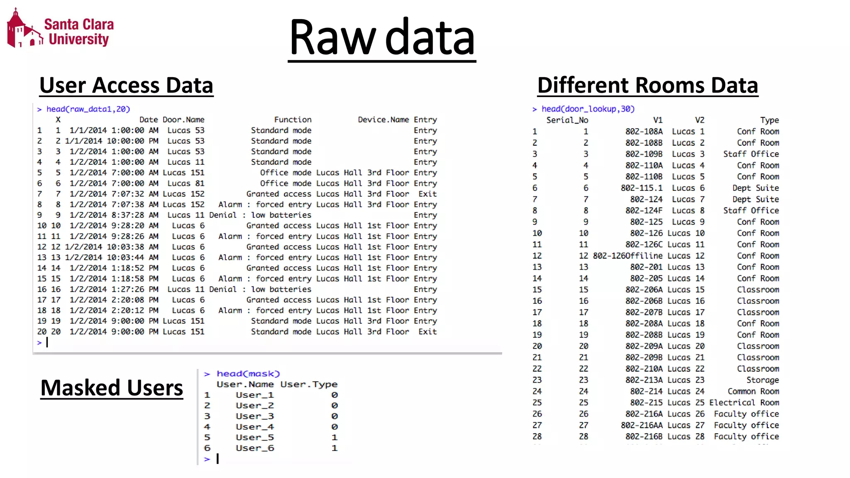
Task: Select 'User_1' in masked users table
Action: click(x=255, y=395)
